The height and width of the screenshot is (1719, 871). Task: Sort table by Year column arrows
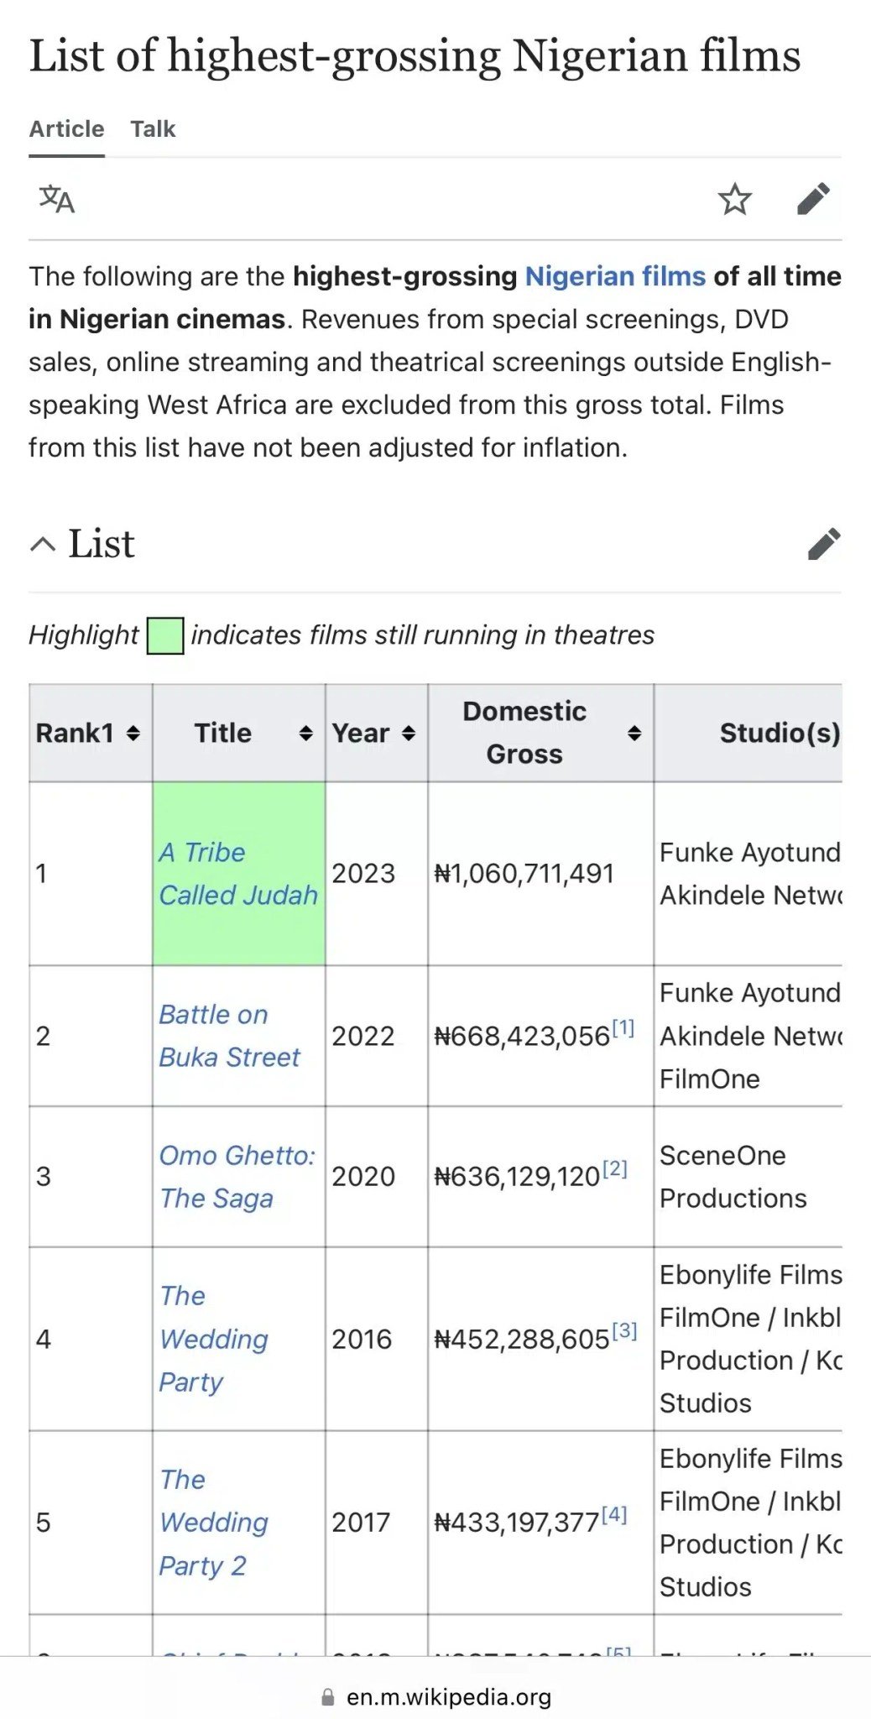[x=409, y=734]
